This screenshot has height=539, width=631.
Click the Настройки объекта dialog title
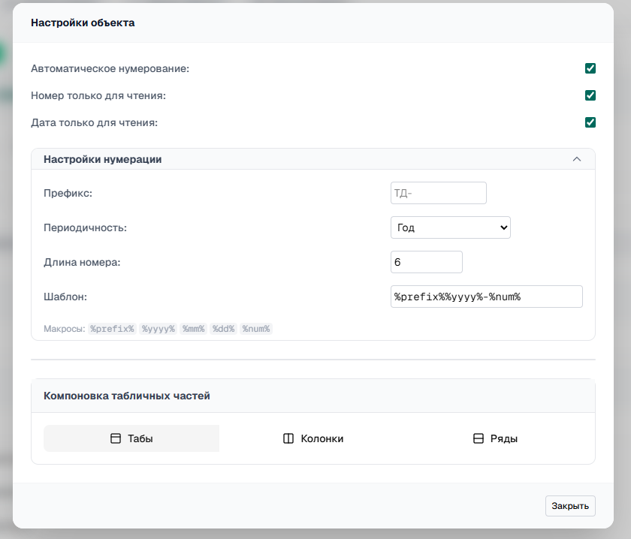pos(83,23)
